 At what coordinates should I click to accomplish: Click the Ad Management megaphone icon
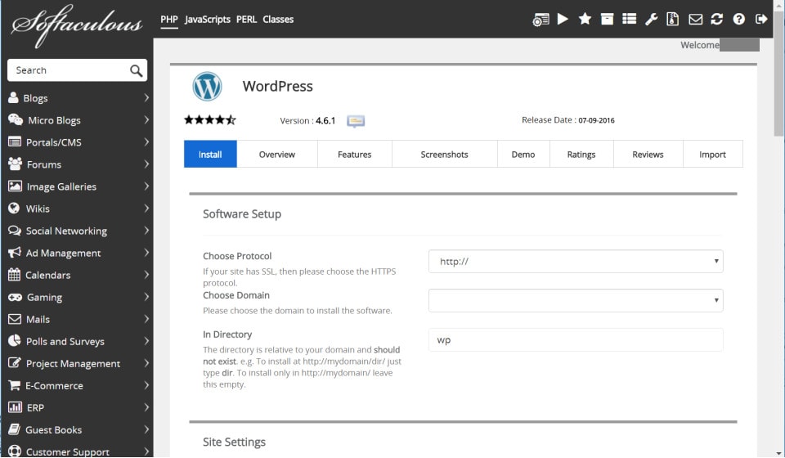pyautogui.click(x=15, y=252)
